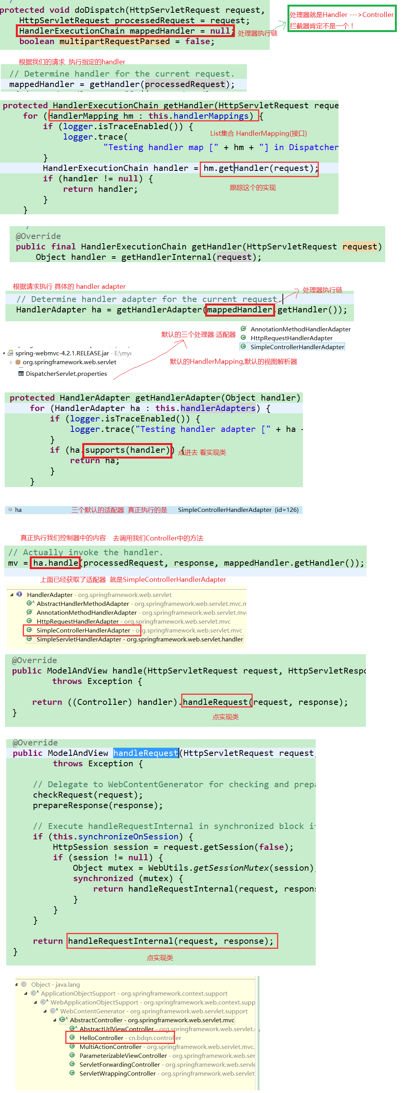Click the WebContentGenerator class icon
403x1093 pixels.
coord(54,1011)
